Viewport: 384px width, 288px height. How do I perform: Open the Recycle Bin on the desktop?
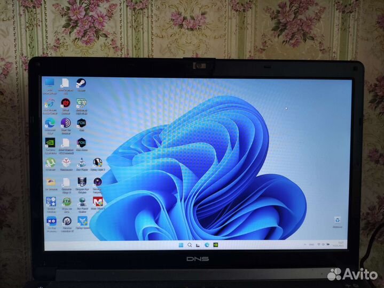(337, 220)
